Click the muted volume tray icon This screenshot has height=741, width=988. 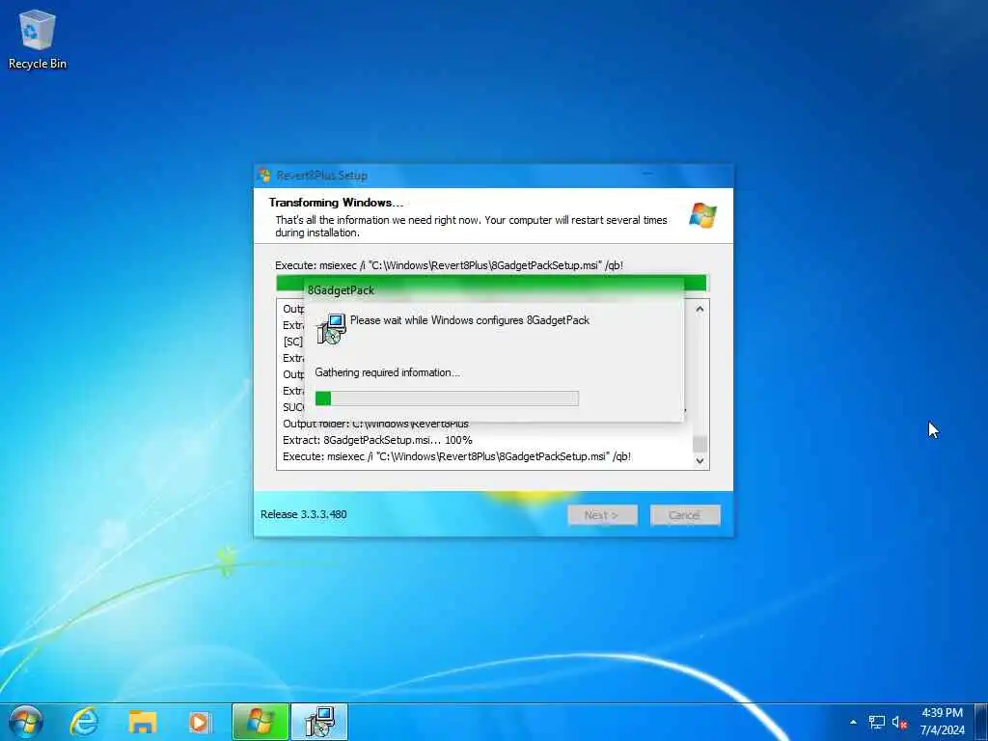click(x=899, y=722)
